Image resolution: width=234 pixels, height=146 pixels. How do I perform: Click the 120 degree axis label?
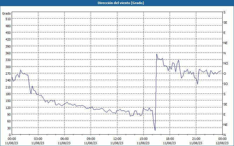[x=8, y=107]
